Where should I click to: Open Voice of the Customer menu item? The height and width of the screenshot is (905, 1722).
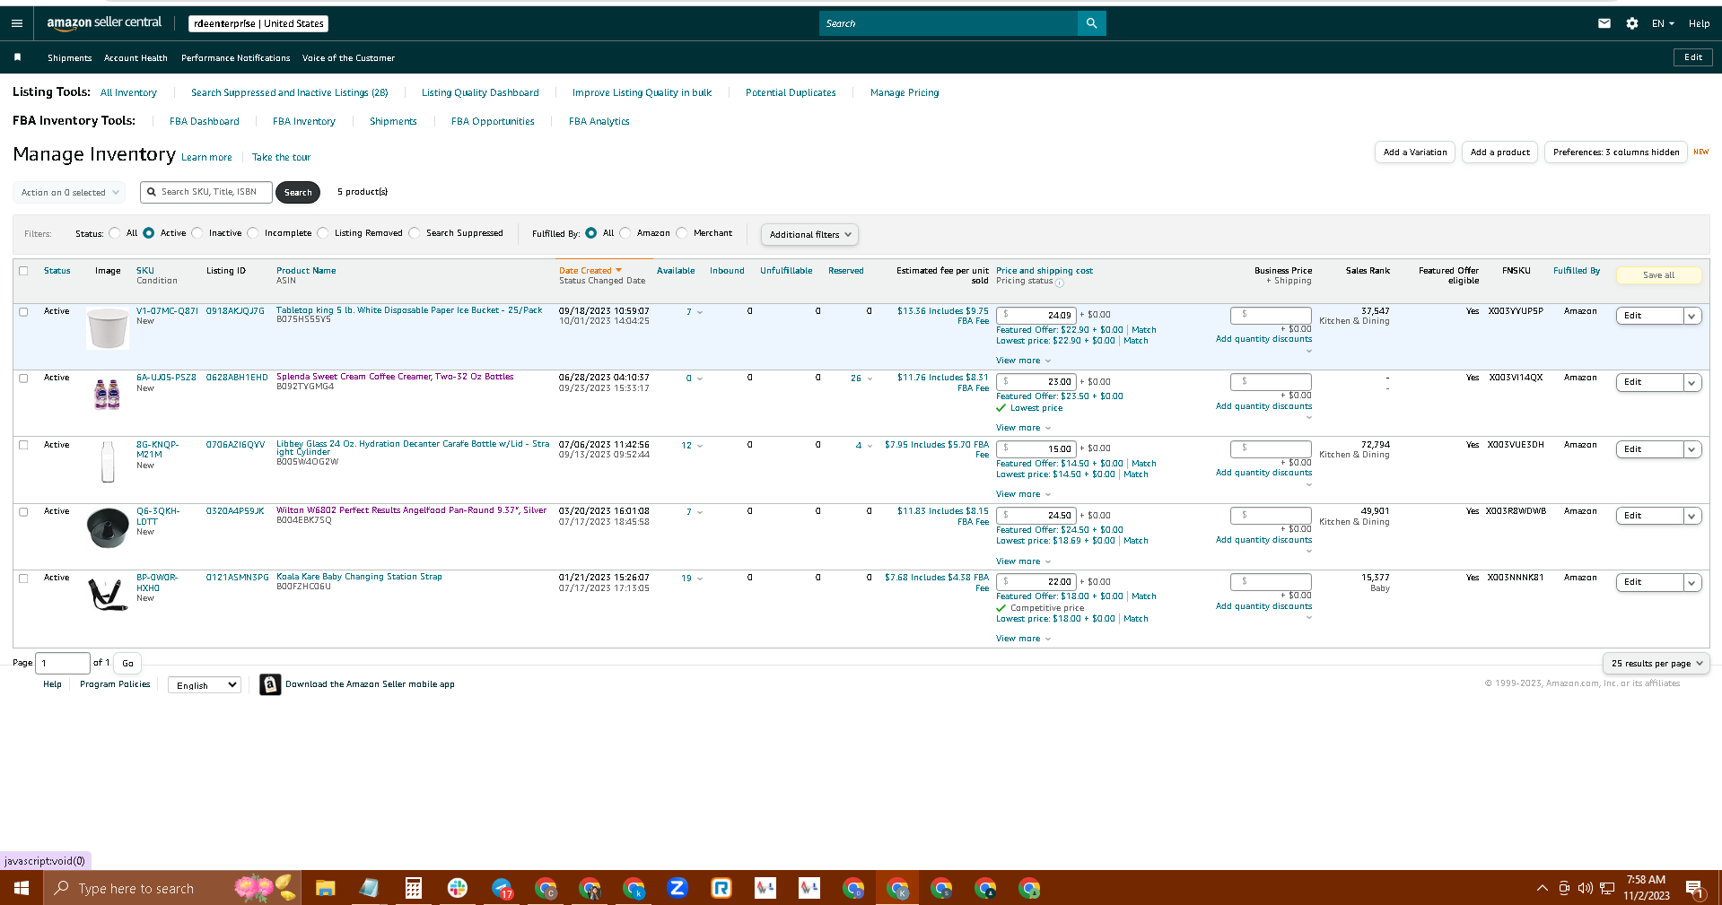coord(348,58)
